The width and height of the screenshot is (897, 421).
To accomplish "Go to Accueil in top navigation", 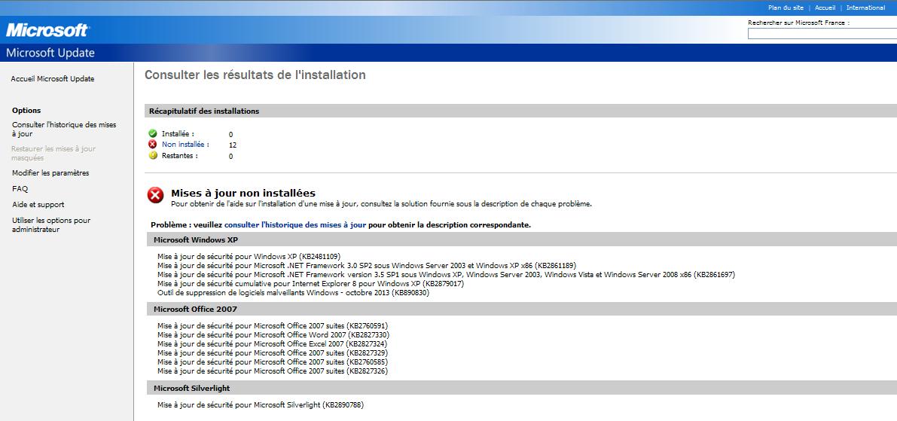I will [825, 8].
